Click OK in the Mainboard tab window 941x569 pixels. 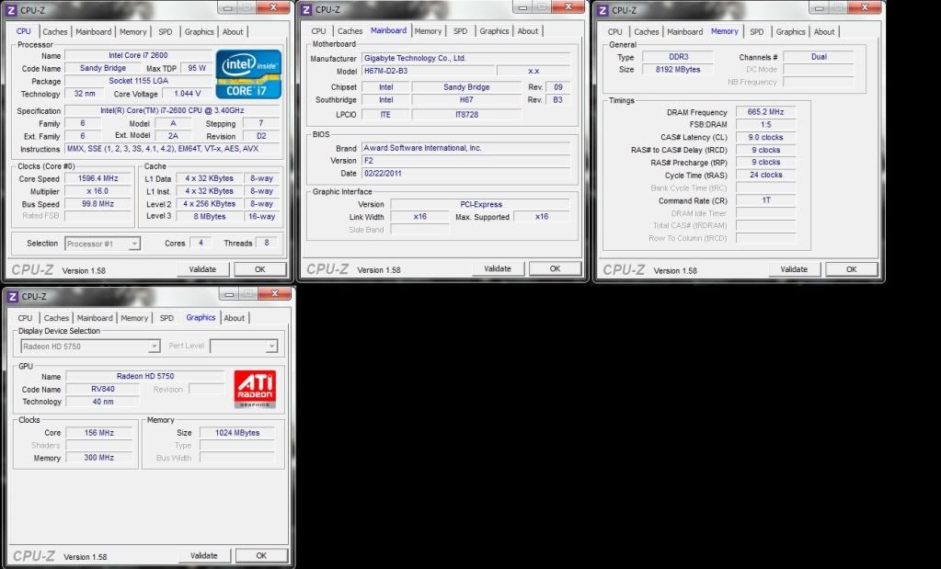(x=555, y=269)
